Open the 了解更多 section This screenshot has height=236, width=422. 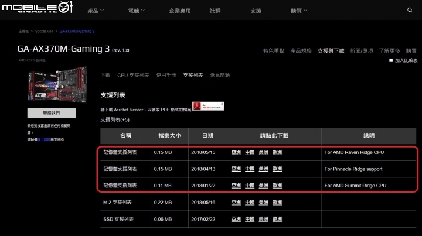click(x=389, y=50)
